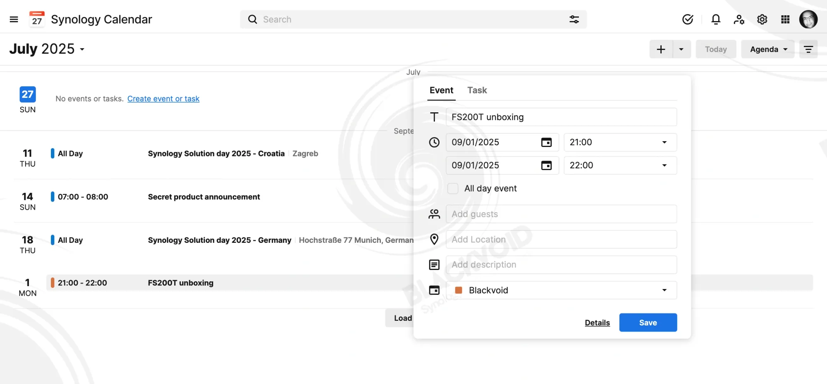The image size is (827, 384).
Task: Click the location pin icon
Action: pyautogui.click(x=434, y=239)
